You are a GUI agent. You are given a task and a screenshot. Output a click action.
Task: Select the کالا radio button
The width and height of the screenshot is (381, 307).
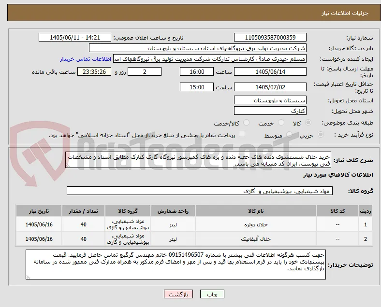pos(308,123)
